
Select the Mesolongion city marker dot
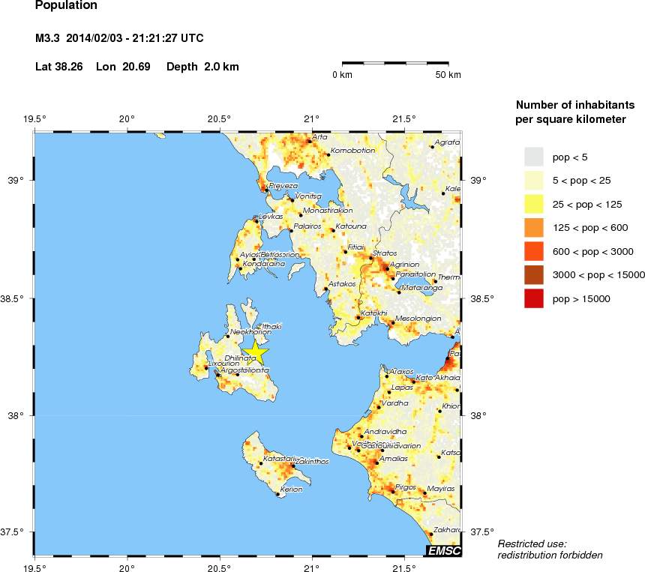pos(391,323)
